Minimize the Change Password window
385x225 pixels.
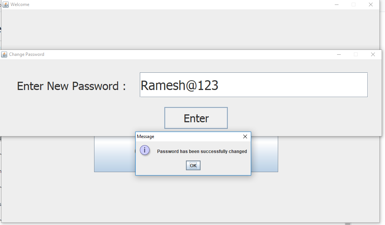tap(339, 54)
